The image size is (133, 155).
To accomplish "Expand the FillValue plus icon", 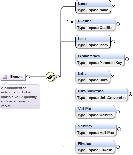I will tap(118, 147).
